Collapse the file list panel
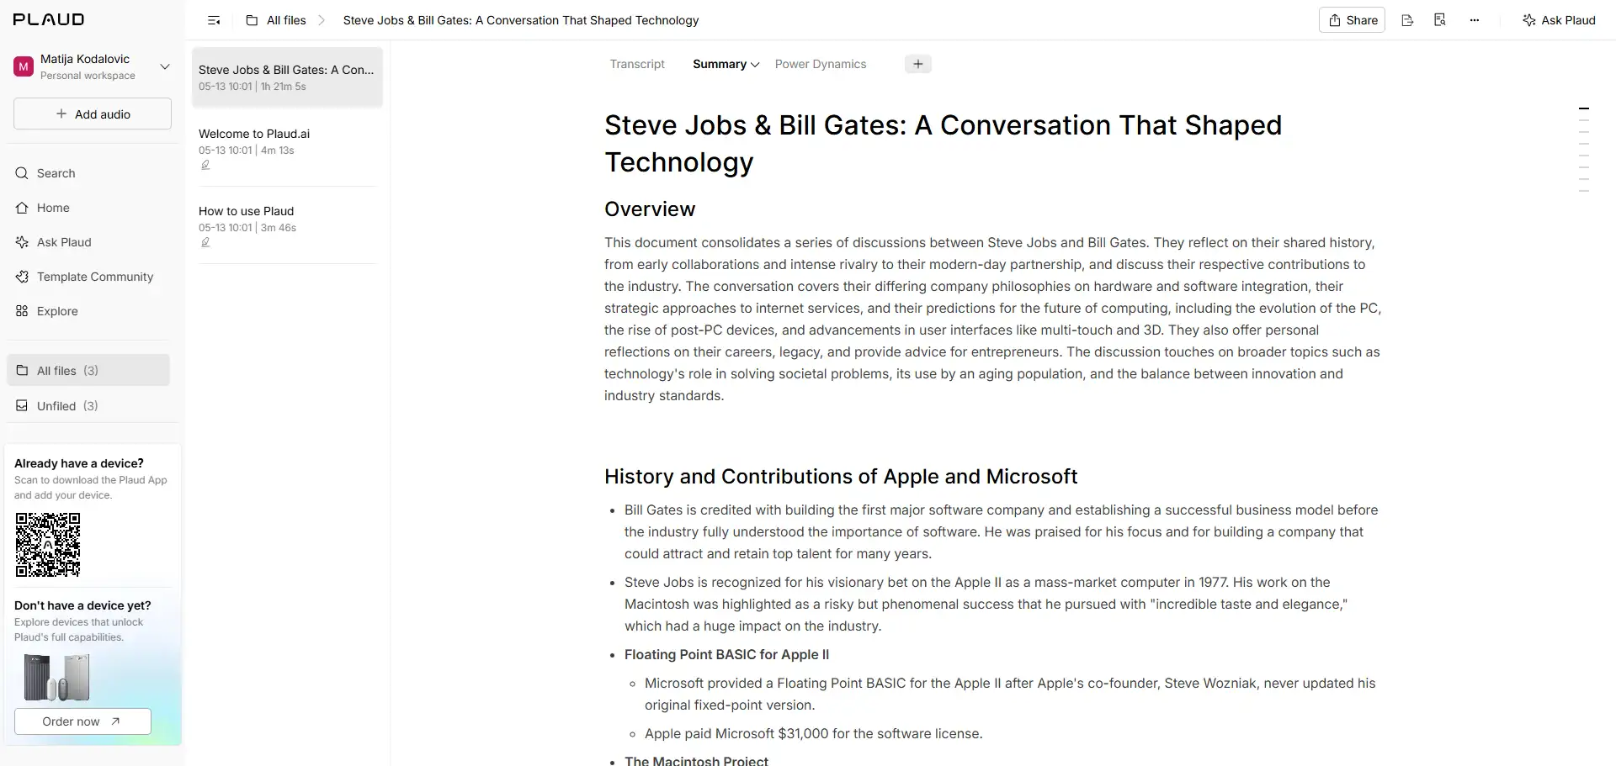 214,20
